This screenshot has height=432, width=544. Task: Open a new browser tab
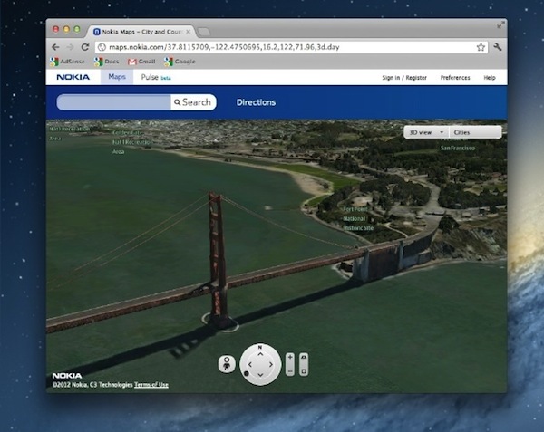click(x=204, y=32)
